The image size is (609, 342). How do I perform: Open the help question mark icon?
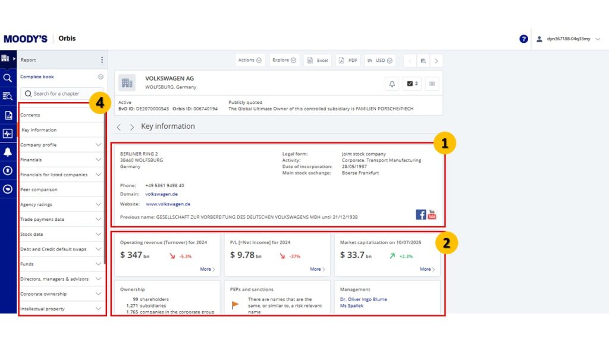click(x=523, y=39)
